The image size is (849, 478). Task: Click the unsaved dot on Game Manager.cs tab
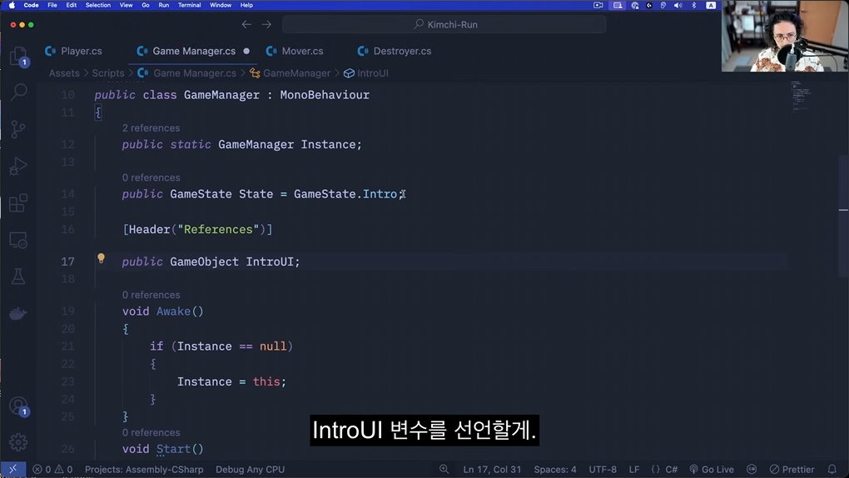point(246,51)
